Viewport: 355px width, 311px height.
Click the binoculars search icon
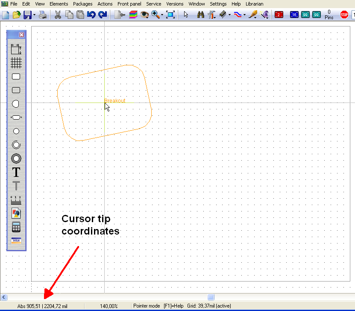point(200,15)
